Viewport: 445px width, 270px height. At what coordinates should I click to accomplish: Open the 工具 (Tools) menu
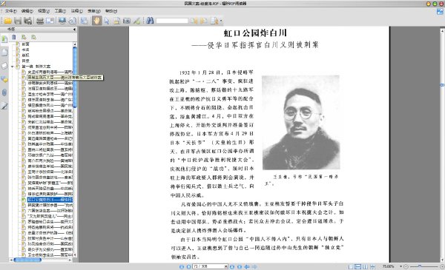click(60, 11)
